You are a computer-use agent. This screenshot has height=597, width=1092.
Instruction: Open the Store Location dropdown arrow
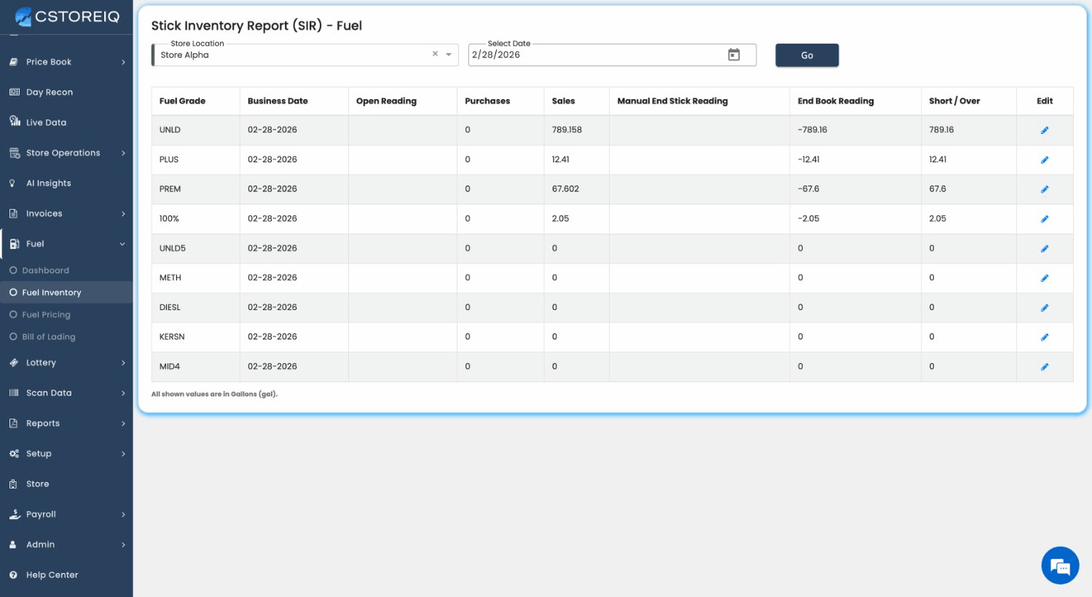(x=449, y=55)
